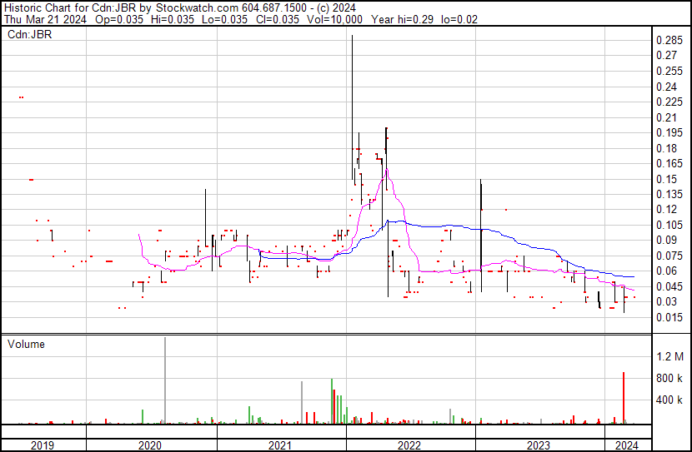The image size is (692, 452).
Task: Click the 2021 year label on timeline
Action: coord(280,445)
